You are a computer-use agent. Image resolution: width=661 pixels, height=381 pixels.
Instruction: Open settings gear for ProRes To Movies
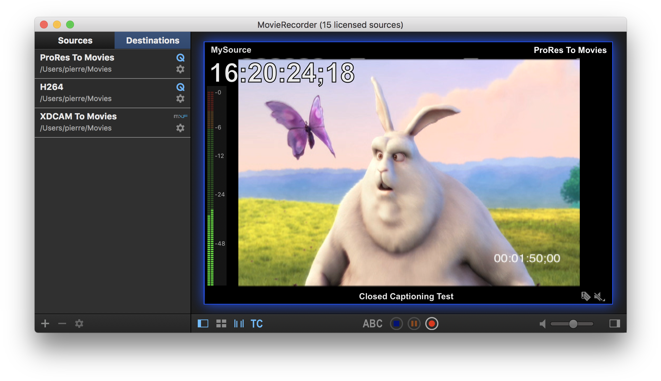click(180, 69)
